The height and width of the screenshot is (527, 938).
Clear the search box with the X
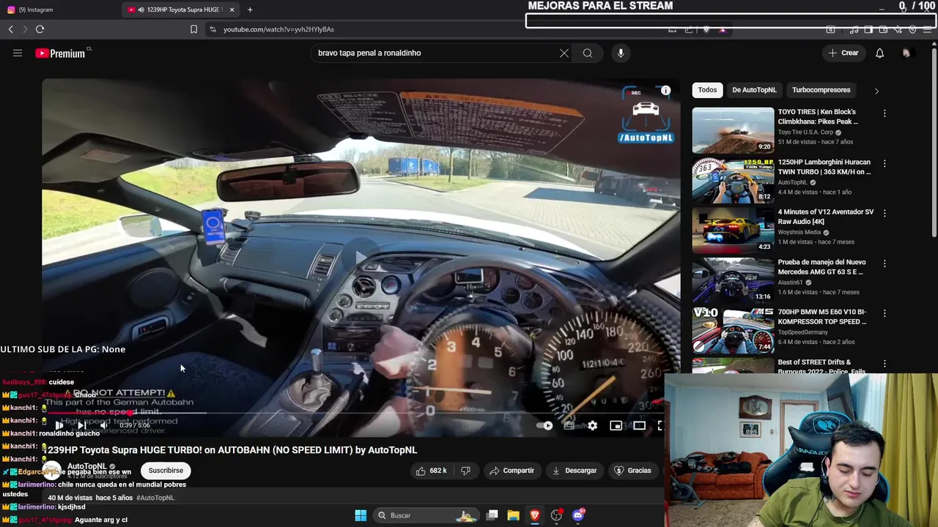[564, 53]
